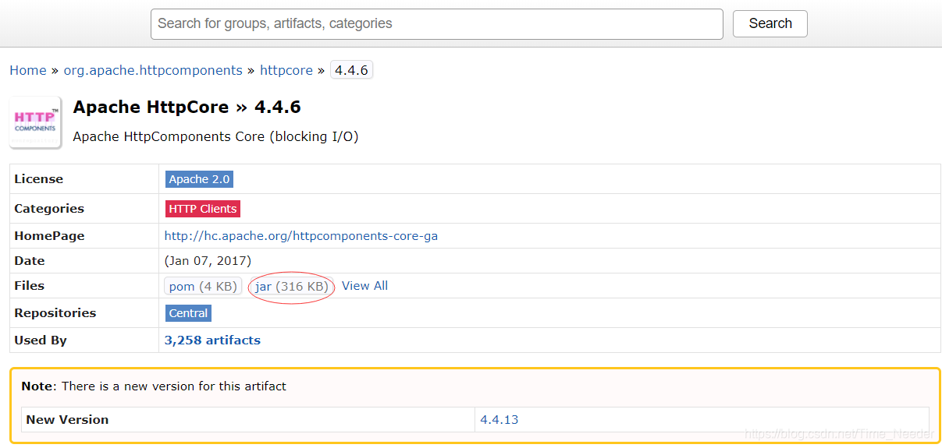Select the Used By row label
This screenshot has width=942, height=448.
coord(41,340)
